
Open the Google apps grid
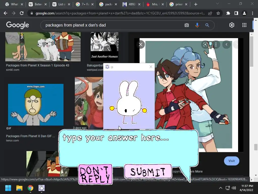[x=244, y=25]
